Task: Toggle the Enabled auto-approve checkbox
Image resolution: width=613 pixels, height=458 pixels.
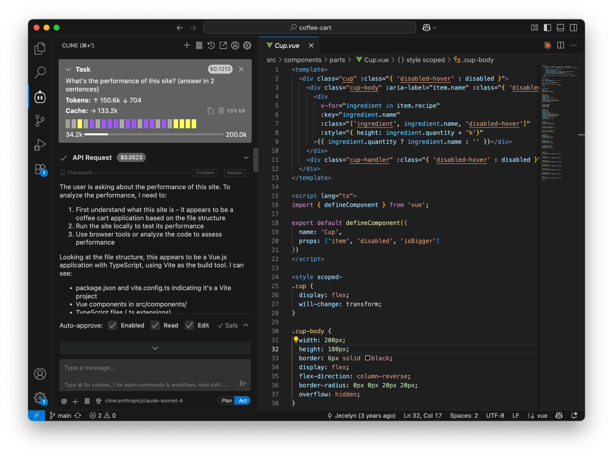Action: [x=113, y=325]
